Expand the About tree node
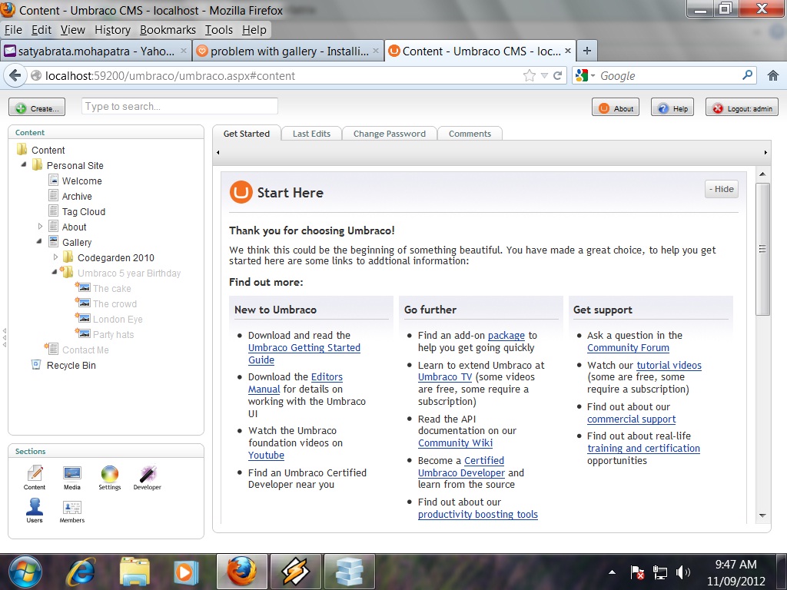The width and height of the screenshot is (787, 590). tap(40, 227)
